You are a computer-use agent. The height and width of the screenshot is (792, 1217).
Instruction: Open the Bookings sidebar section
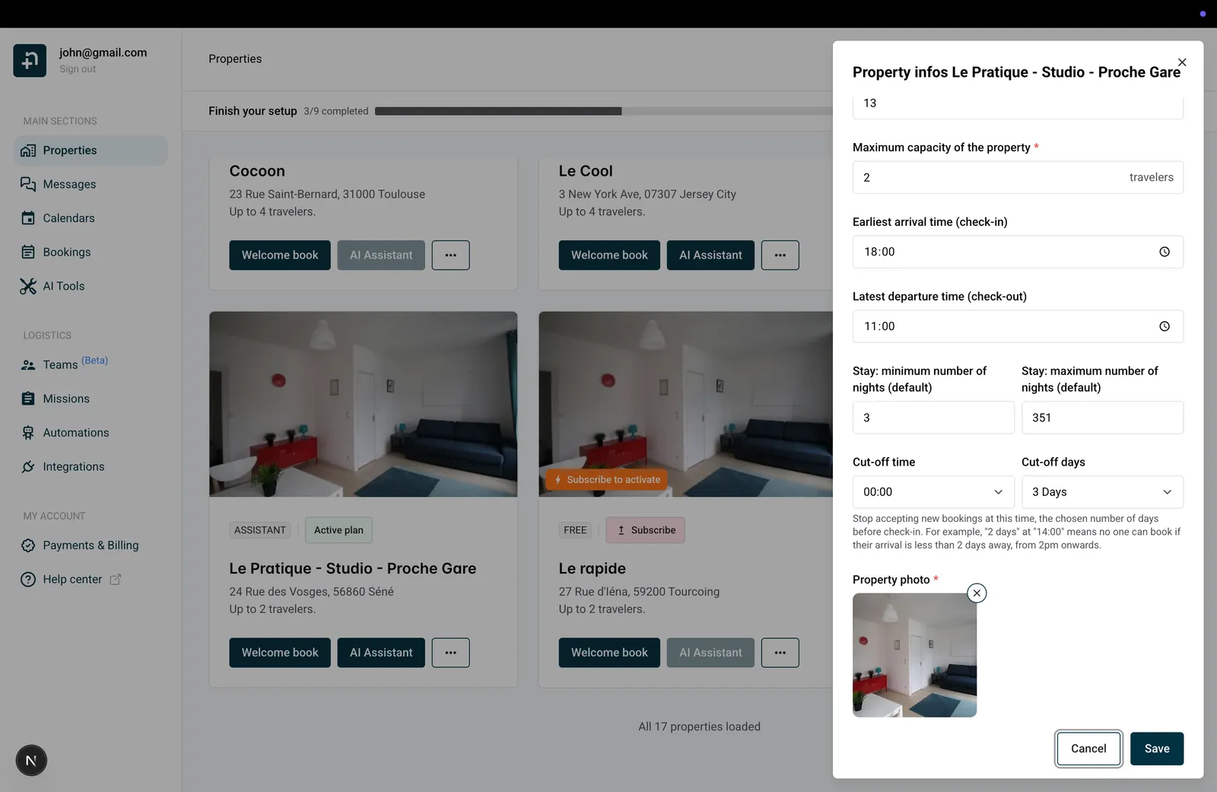(91, 252)
